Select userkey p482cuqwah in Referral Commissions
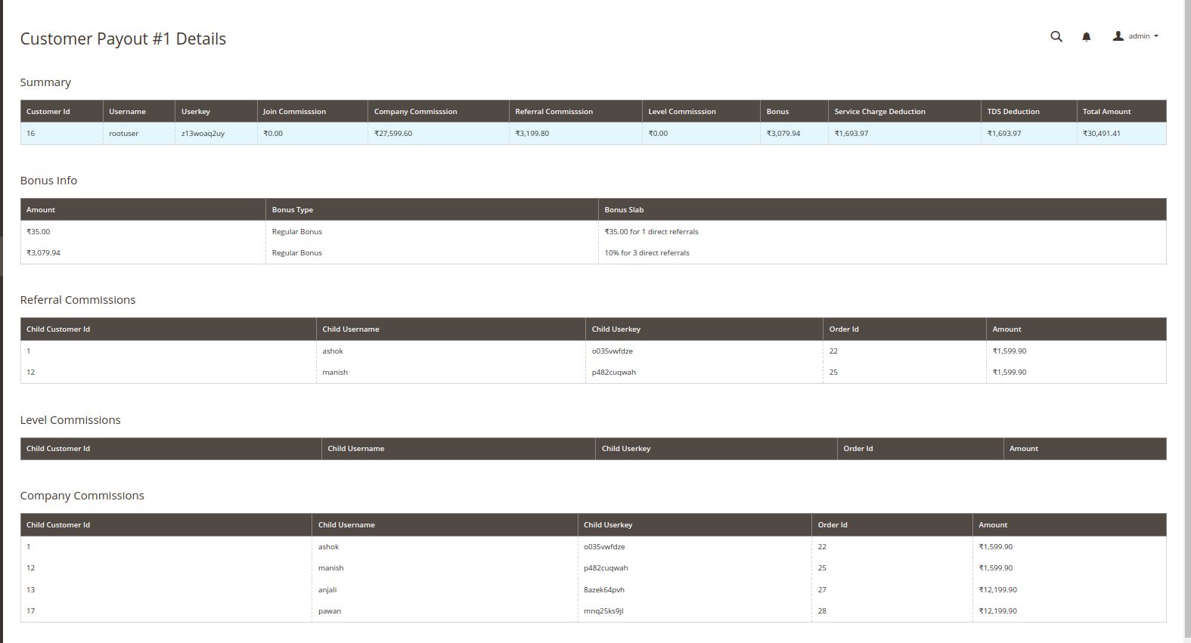Image resolution: width=1191 pixels, height=643 pixels. (x=613, y=373)
